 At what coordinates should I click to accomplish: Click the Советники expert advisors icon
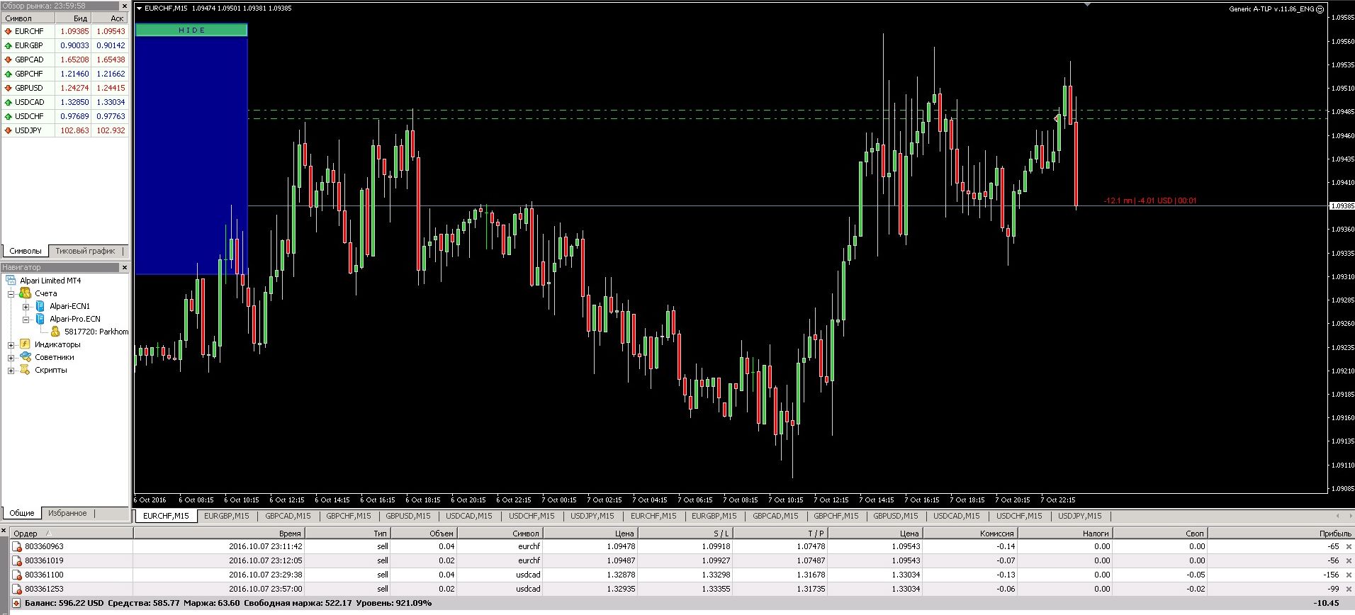(x=26, y=357)
